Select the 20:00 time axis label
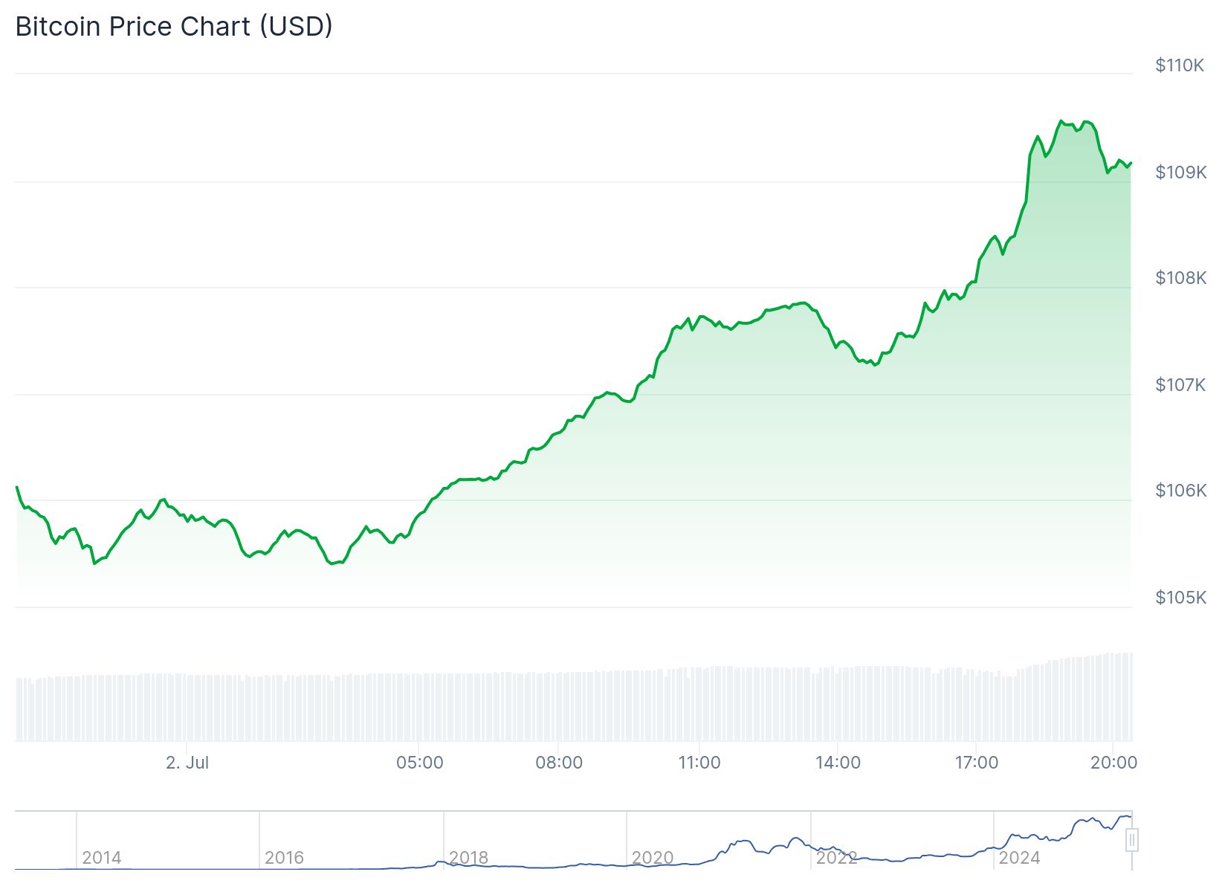The height and width of the screenshot is (892, 1222). (x=1113, y=763)
